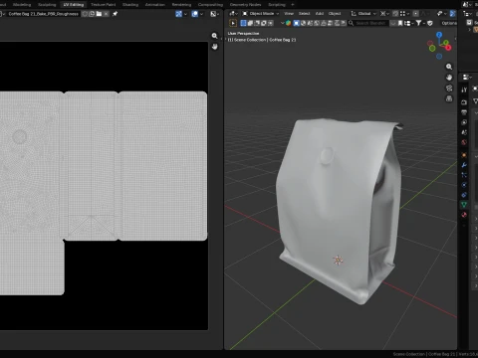Open the filter funnel dropdown

coord(420,23)
